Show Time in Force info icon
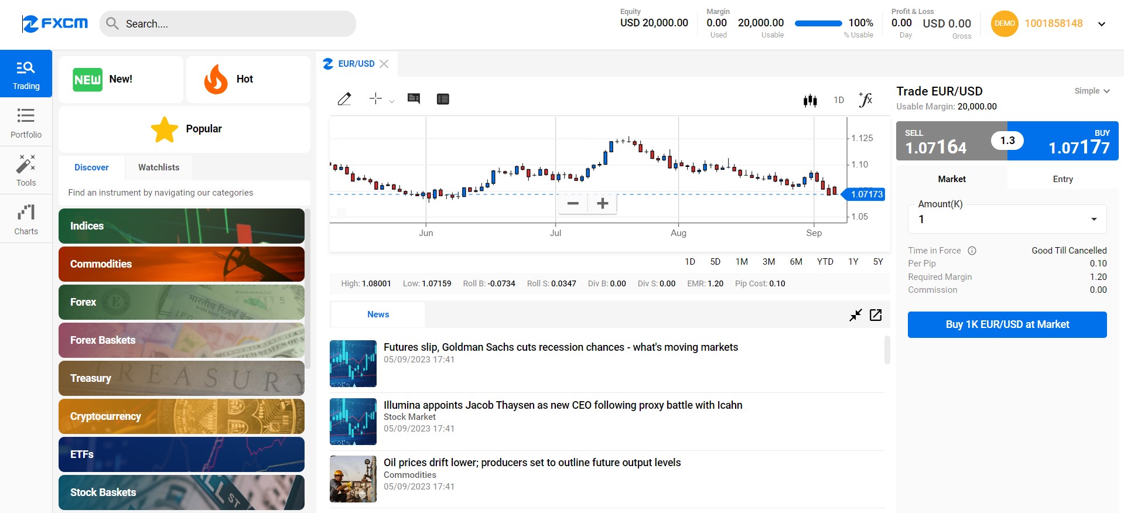1124x513 pixels. click(x=972, y=251)
